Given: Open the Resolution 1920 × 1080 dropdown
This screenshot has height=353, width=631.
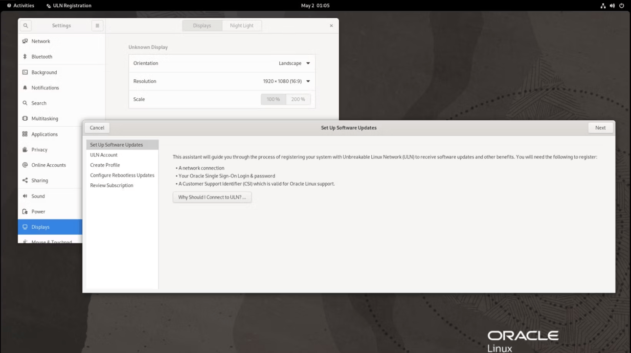Looking at the screenshot, I should tap(287, 81).
